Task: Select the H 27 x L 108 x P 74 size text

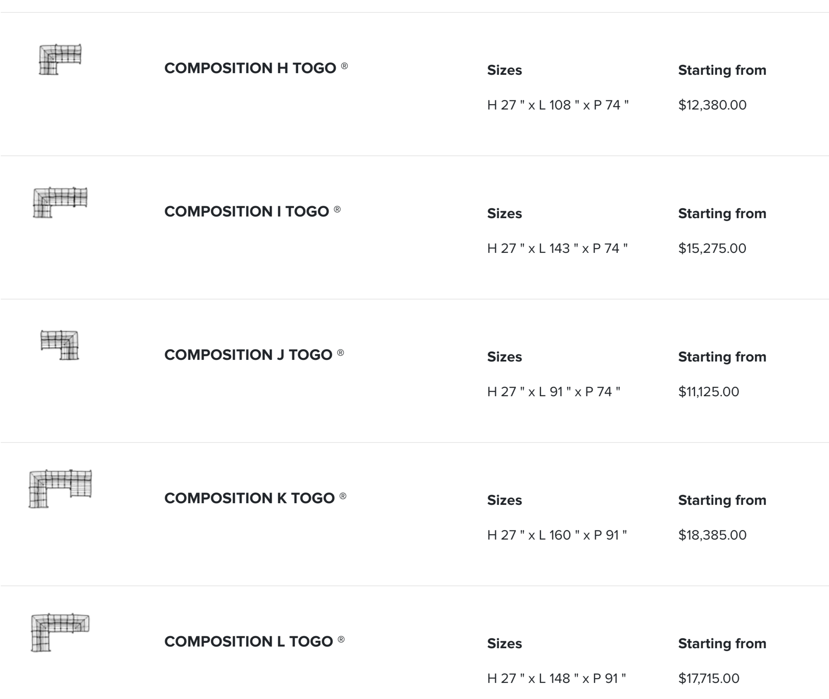Action: coord(558,105)
